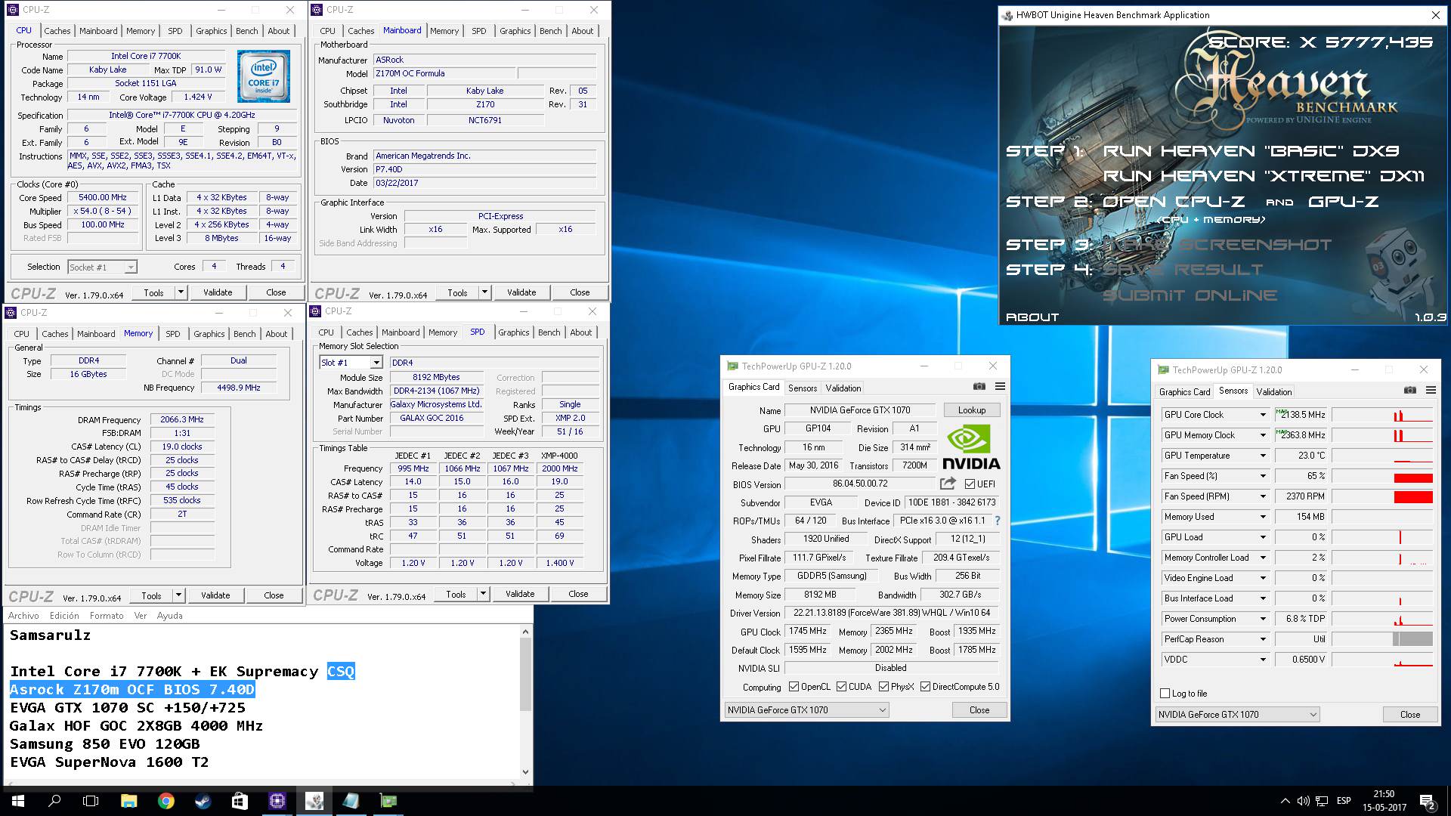Click Lookup button in GPU-Z
Screen dimensions: 1451x816
point(972,410)
